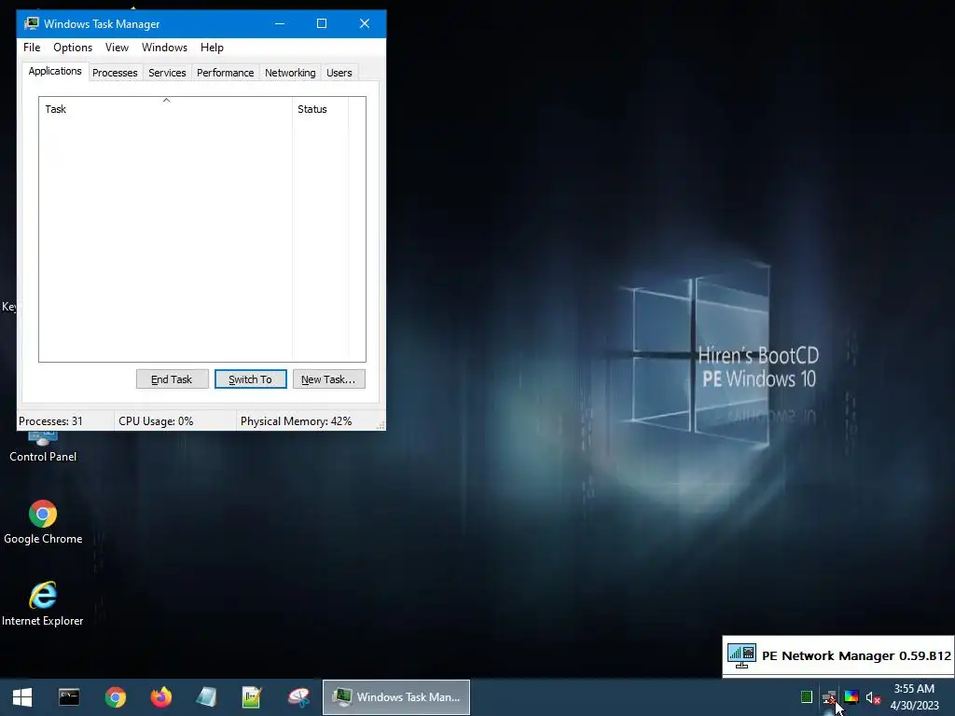Open the green notepad-with-pencil taskbar icon
The height and width of the screenshot is (716, 955).
coord(252,697)
